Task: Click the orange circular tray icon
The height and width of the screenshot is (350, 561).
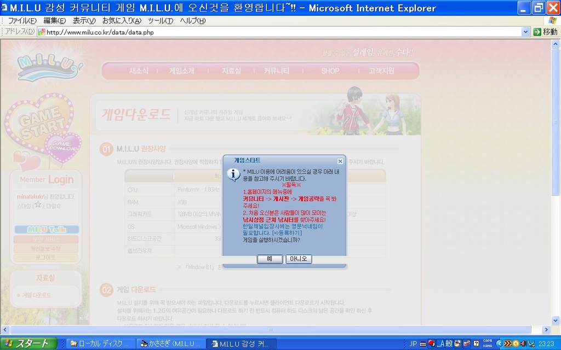Action: point(516,343)
